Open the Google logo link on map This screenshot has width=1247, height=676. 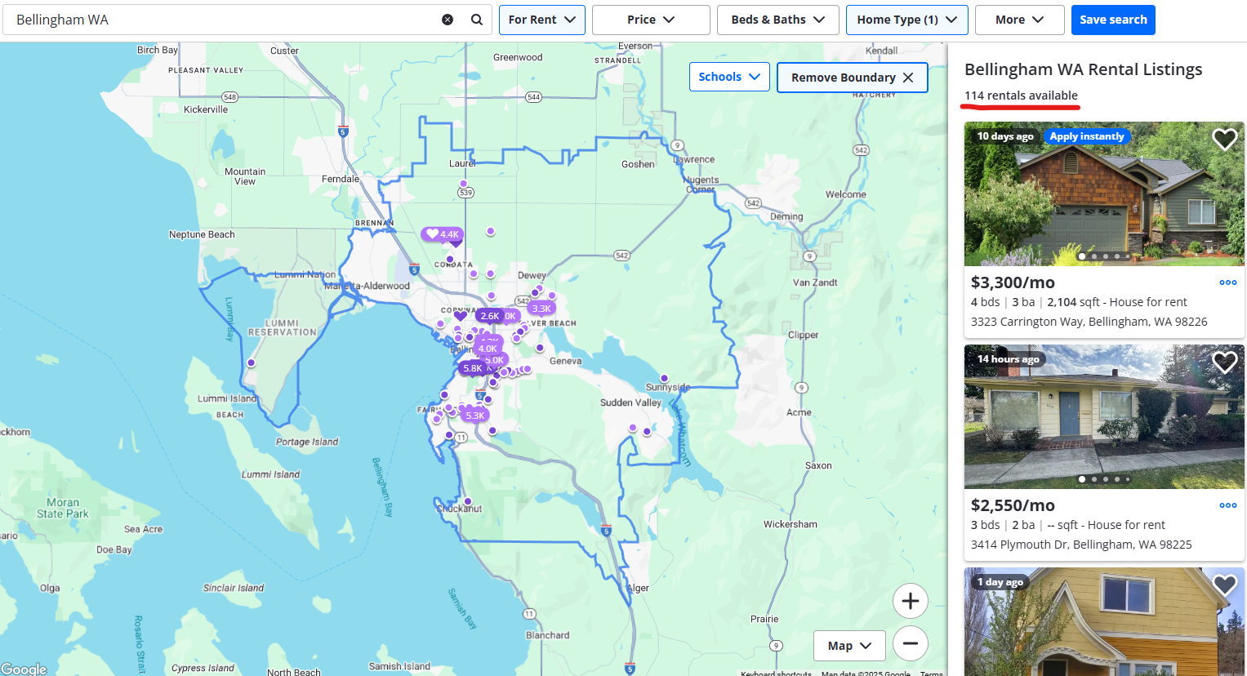click(24, 669)
